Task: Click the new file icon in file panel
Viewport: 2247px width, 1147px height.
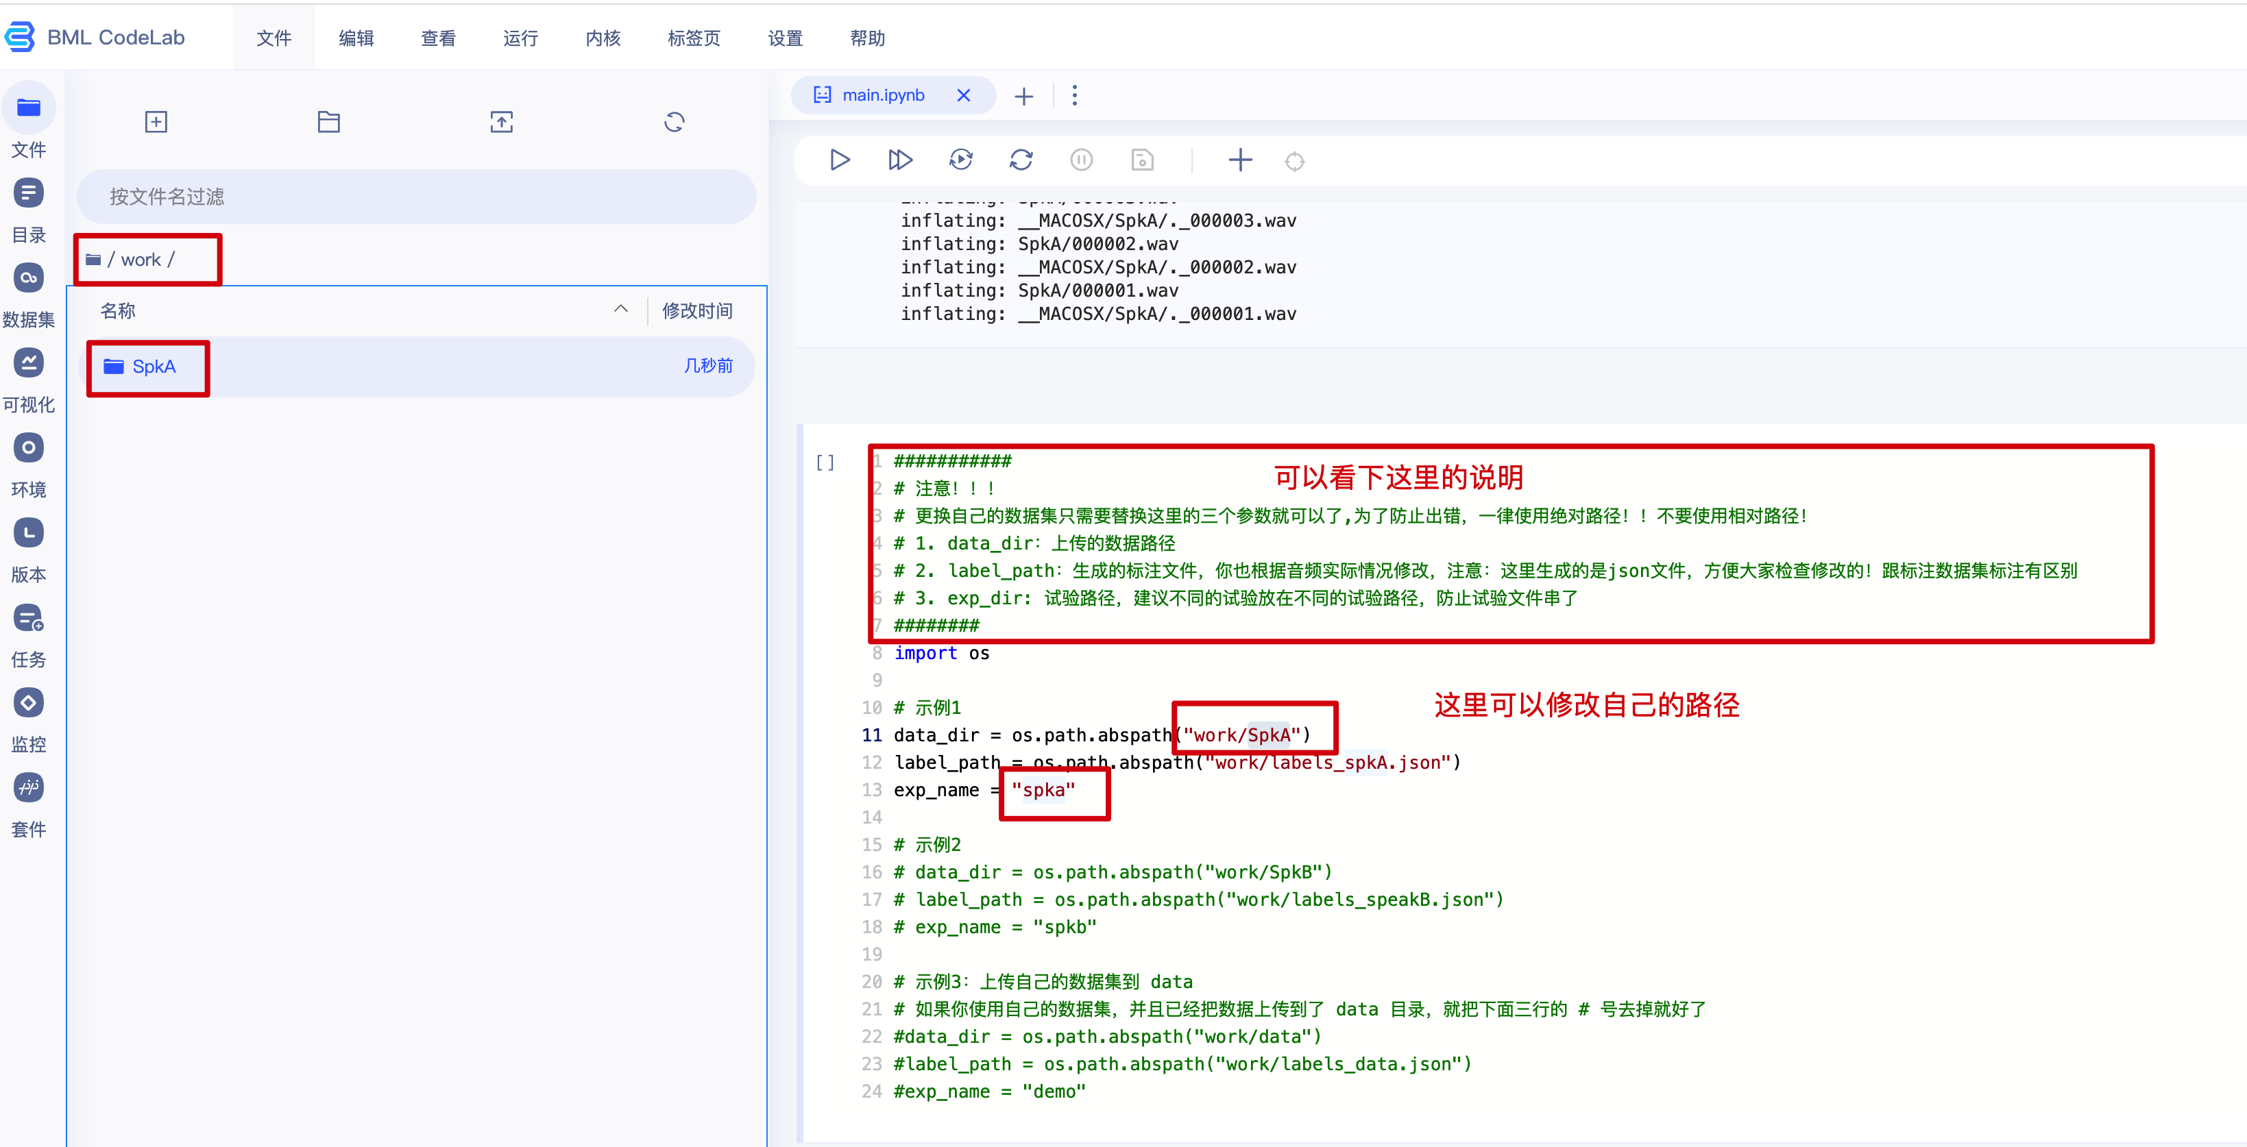Action: 156,122
